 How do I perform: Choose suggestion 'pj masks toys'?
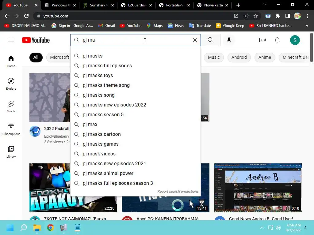135,75
